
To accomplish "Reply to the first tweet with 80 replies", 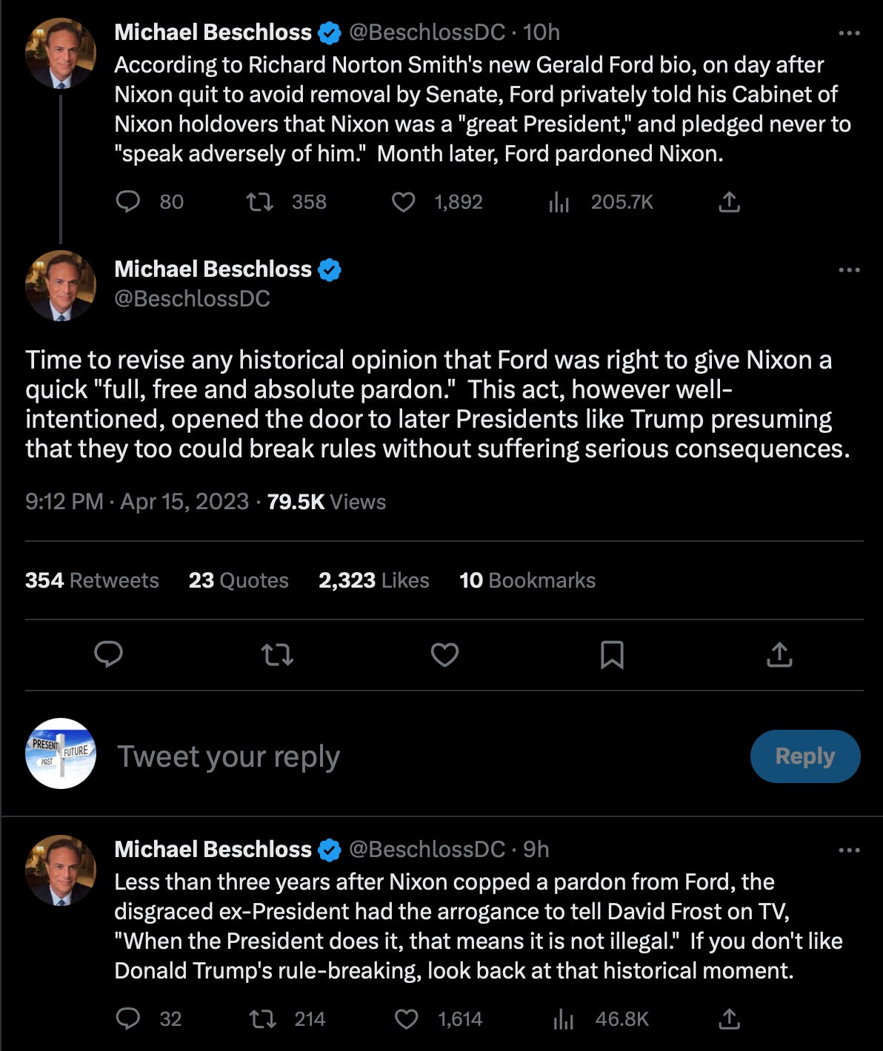I will 129,201.
